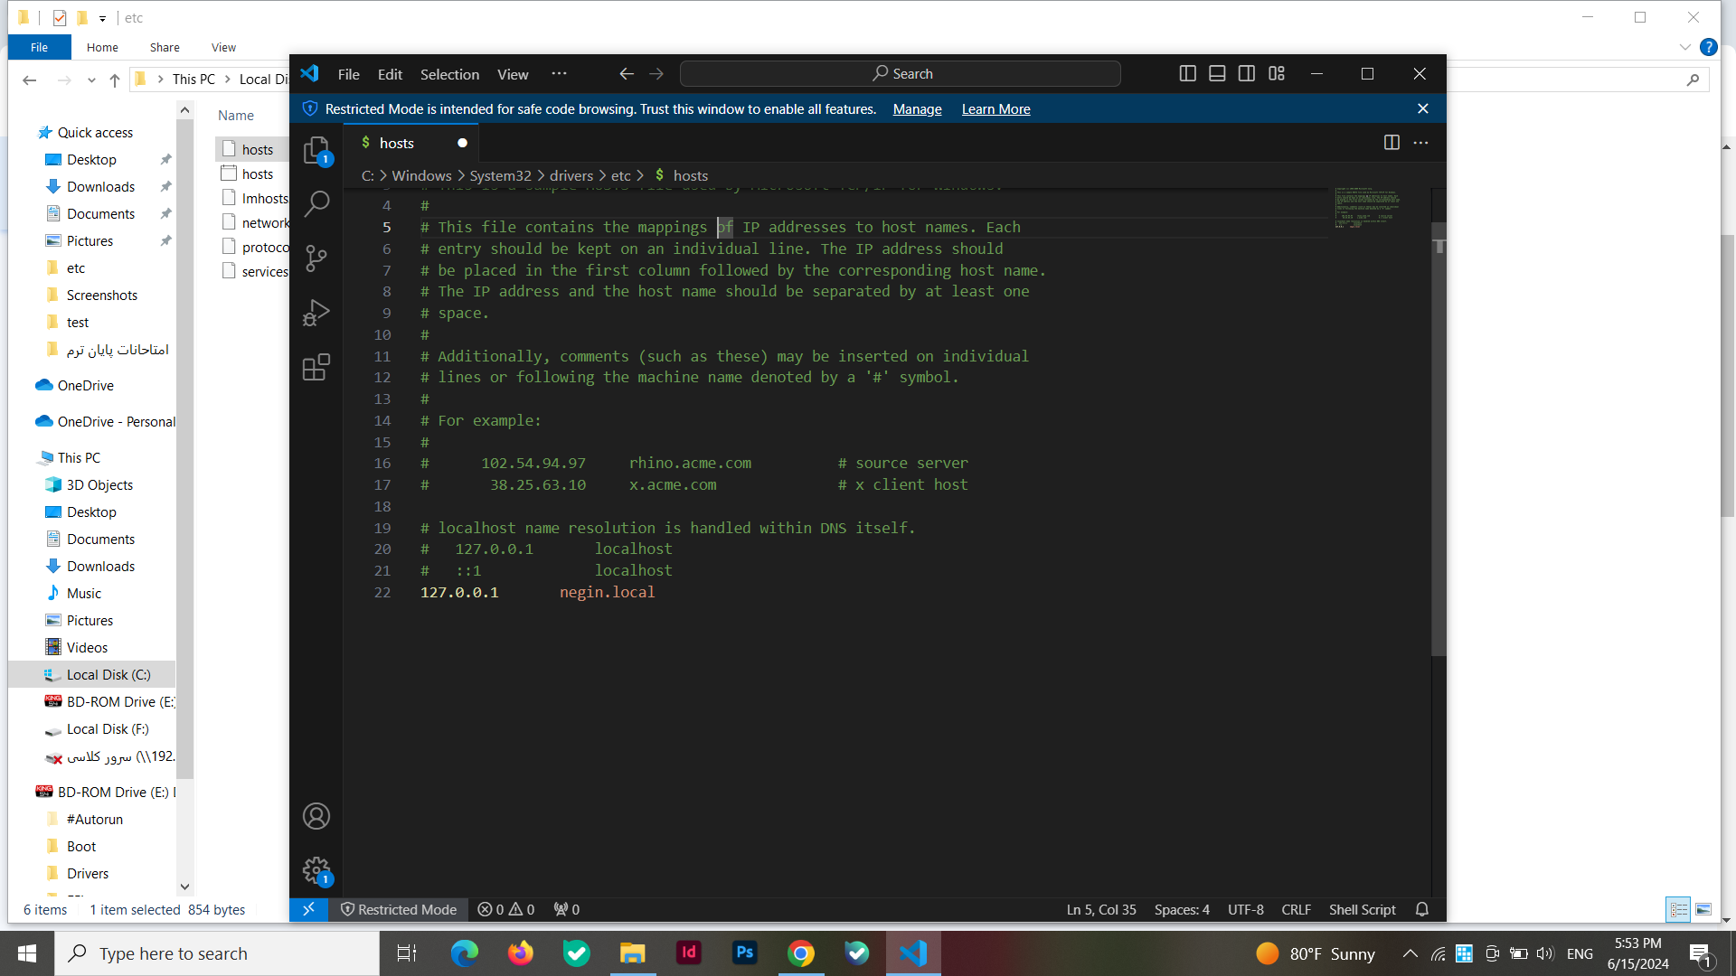Click the Run and Debug icon
Viewport: 1736px width, 976px height.
coord(316,312)
